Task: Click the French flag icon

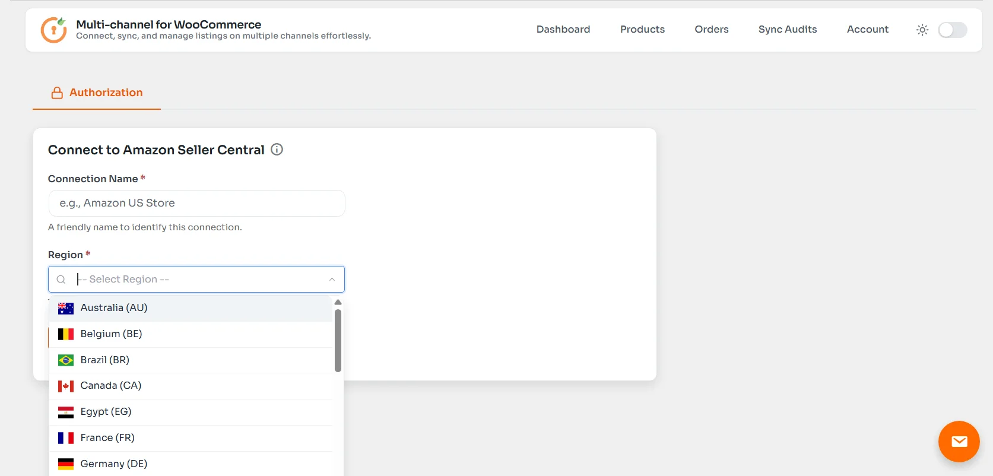Action: coord(66,438)
